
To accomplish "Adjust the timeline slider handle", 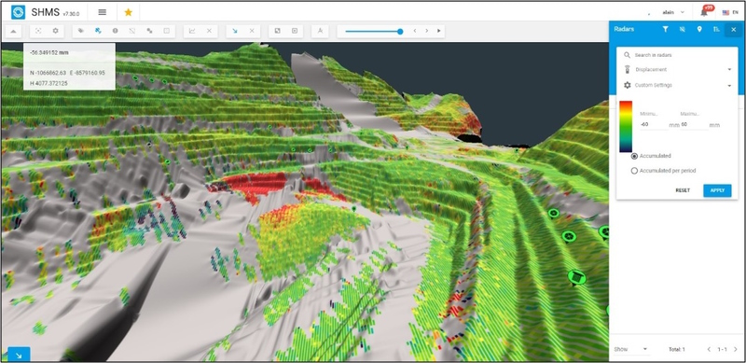I will (x=400, y=31).
